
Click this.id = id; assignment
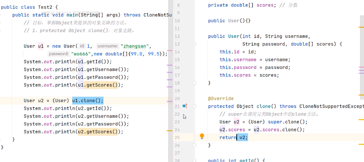(x=238, y=52)
